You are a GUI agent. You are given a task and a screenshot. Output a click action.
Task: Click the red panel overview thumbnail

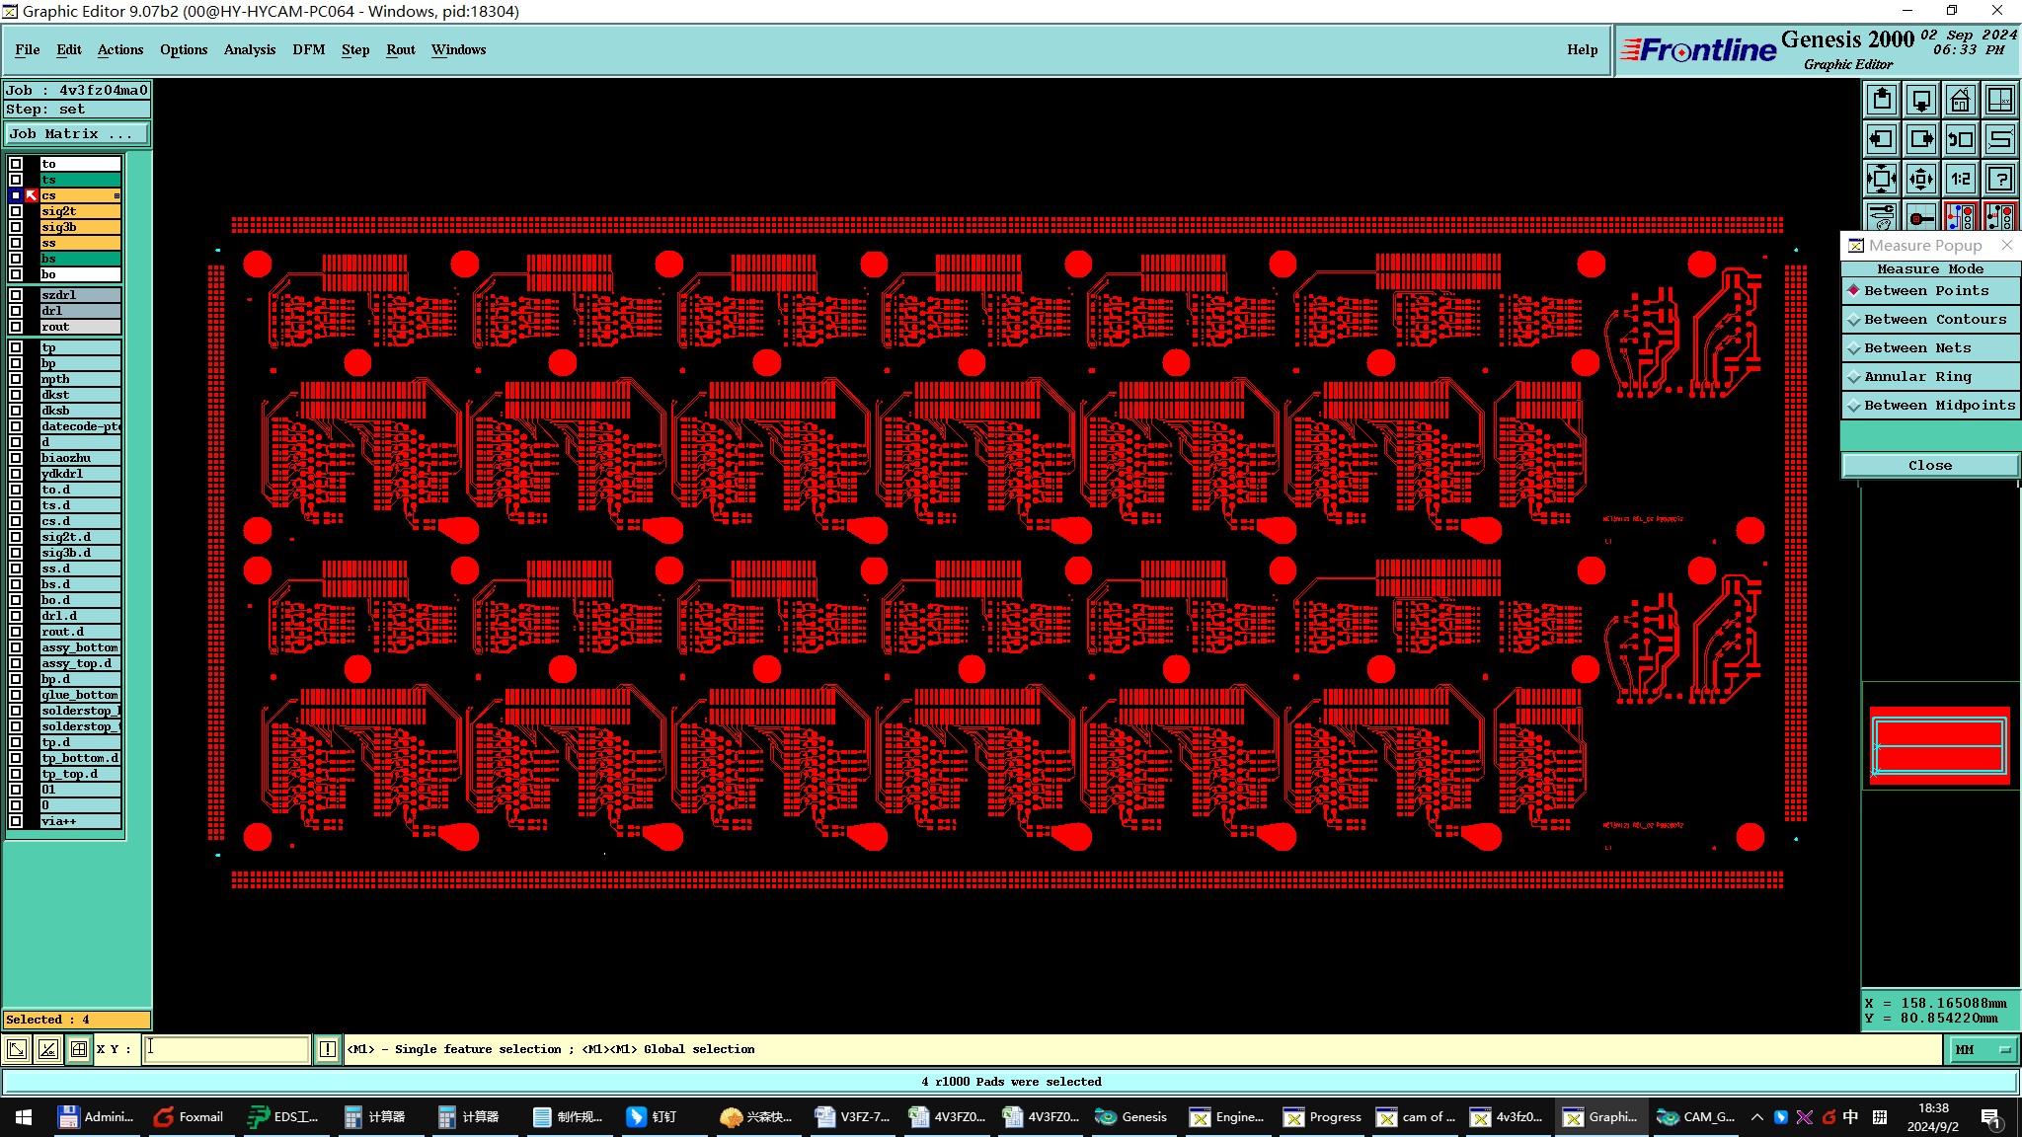coord(1939,746)
